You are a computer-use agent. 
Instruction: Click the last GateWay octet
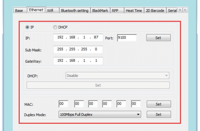[x=96, y=60]
